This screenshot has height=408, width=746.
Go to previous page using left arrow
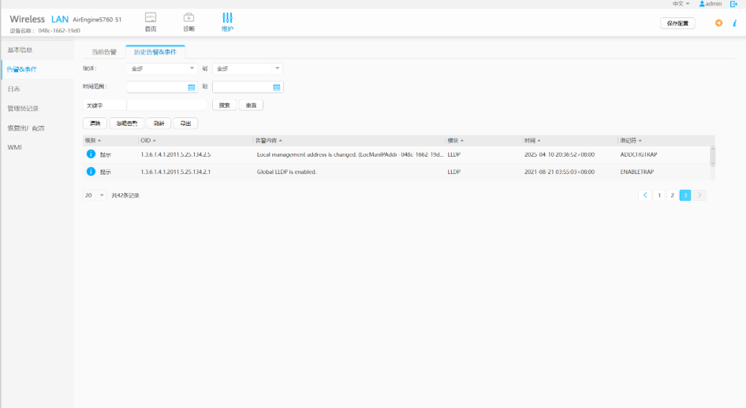(645, 195)
